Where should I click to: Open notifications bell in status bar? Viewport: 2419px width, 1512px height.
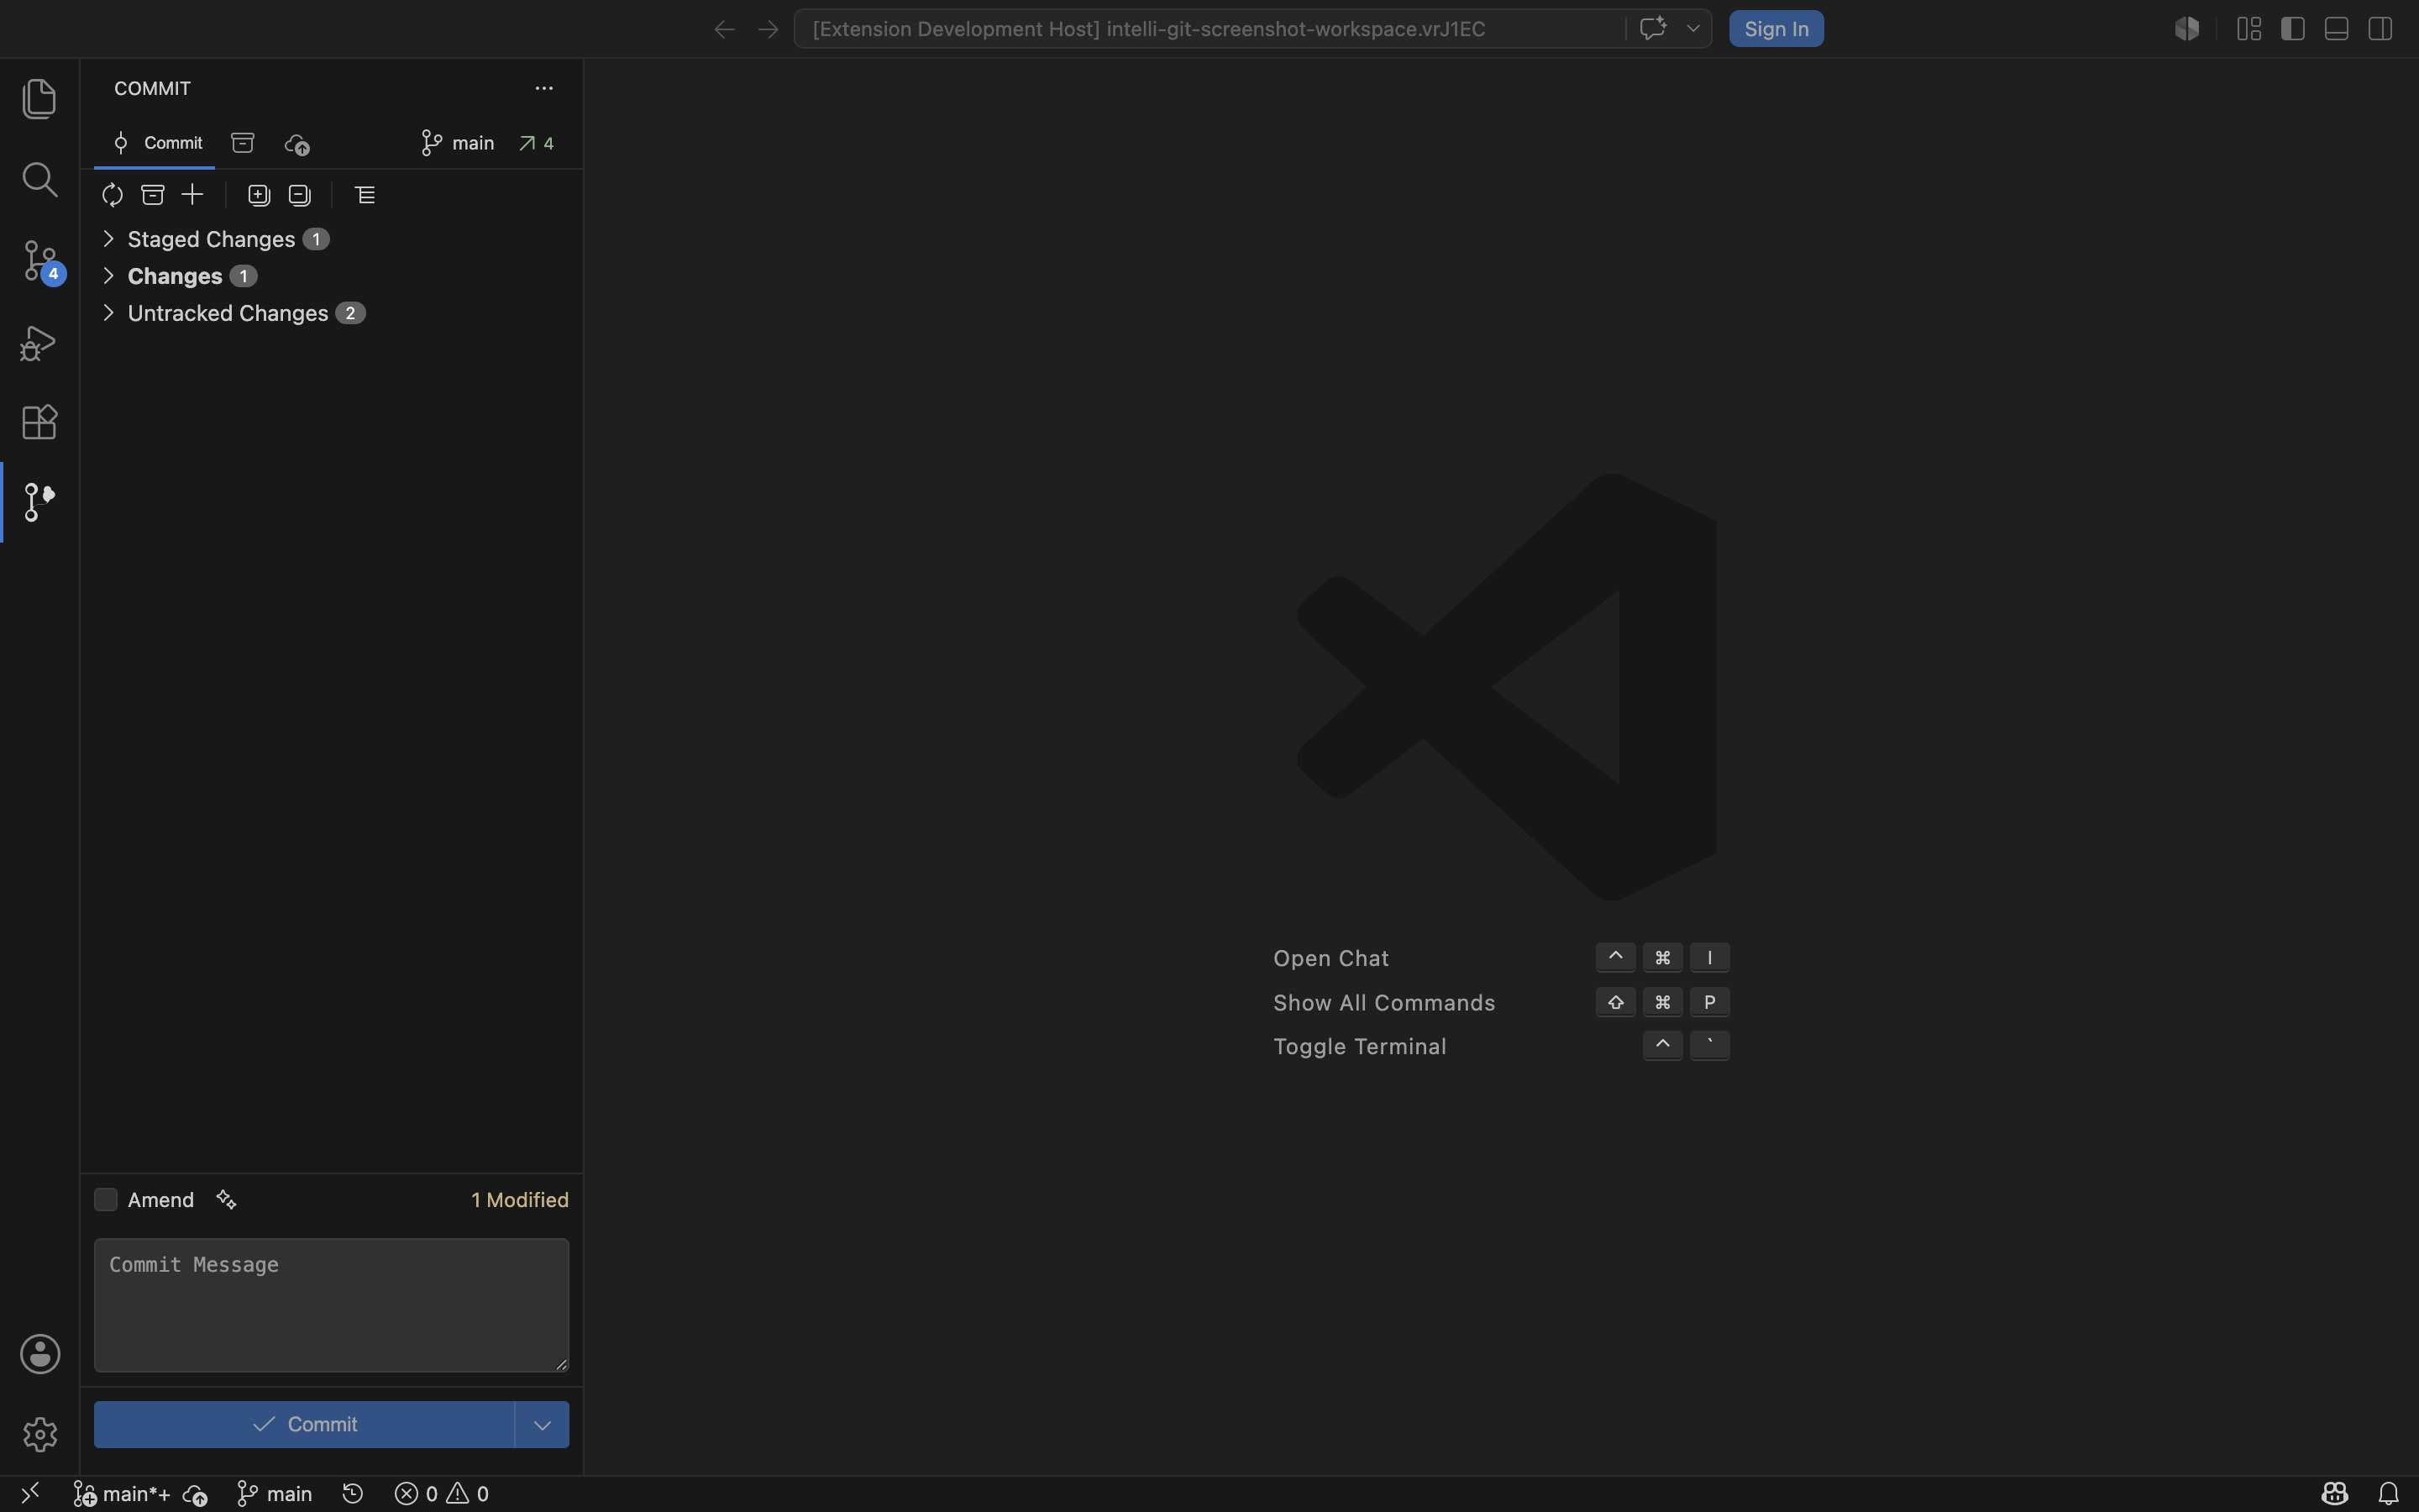tap(2388, 1493)
